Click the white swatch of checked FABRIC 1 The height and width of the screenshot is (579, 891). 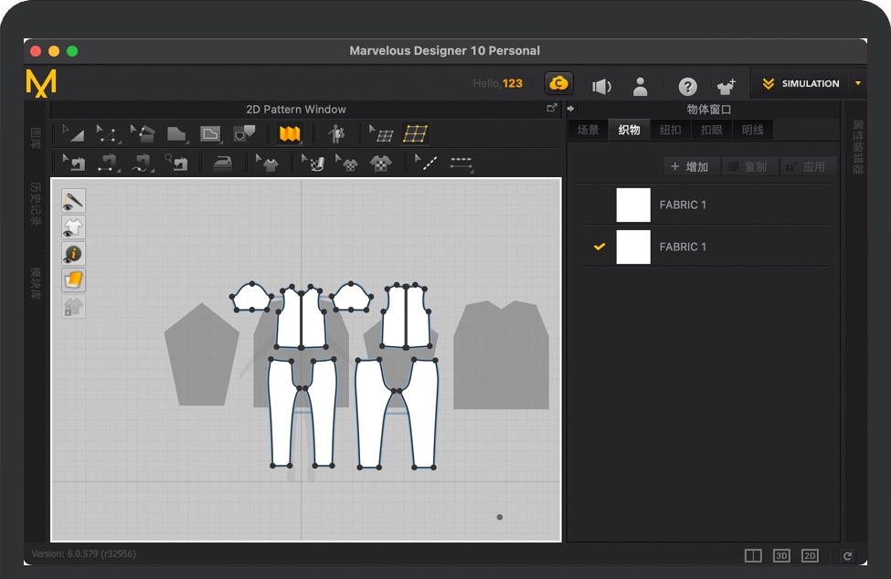click(633, 247)
